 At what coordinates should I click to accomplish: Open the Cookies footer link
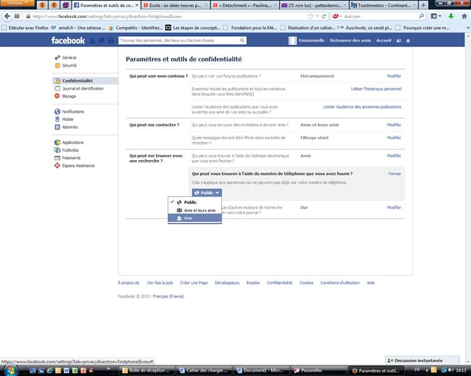[x=306, y=283]
